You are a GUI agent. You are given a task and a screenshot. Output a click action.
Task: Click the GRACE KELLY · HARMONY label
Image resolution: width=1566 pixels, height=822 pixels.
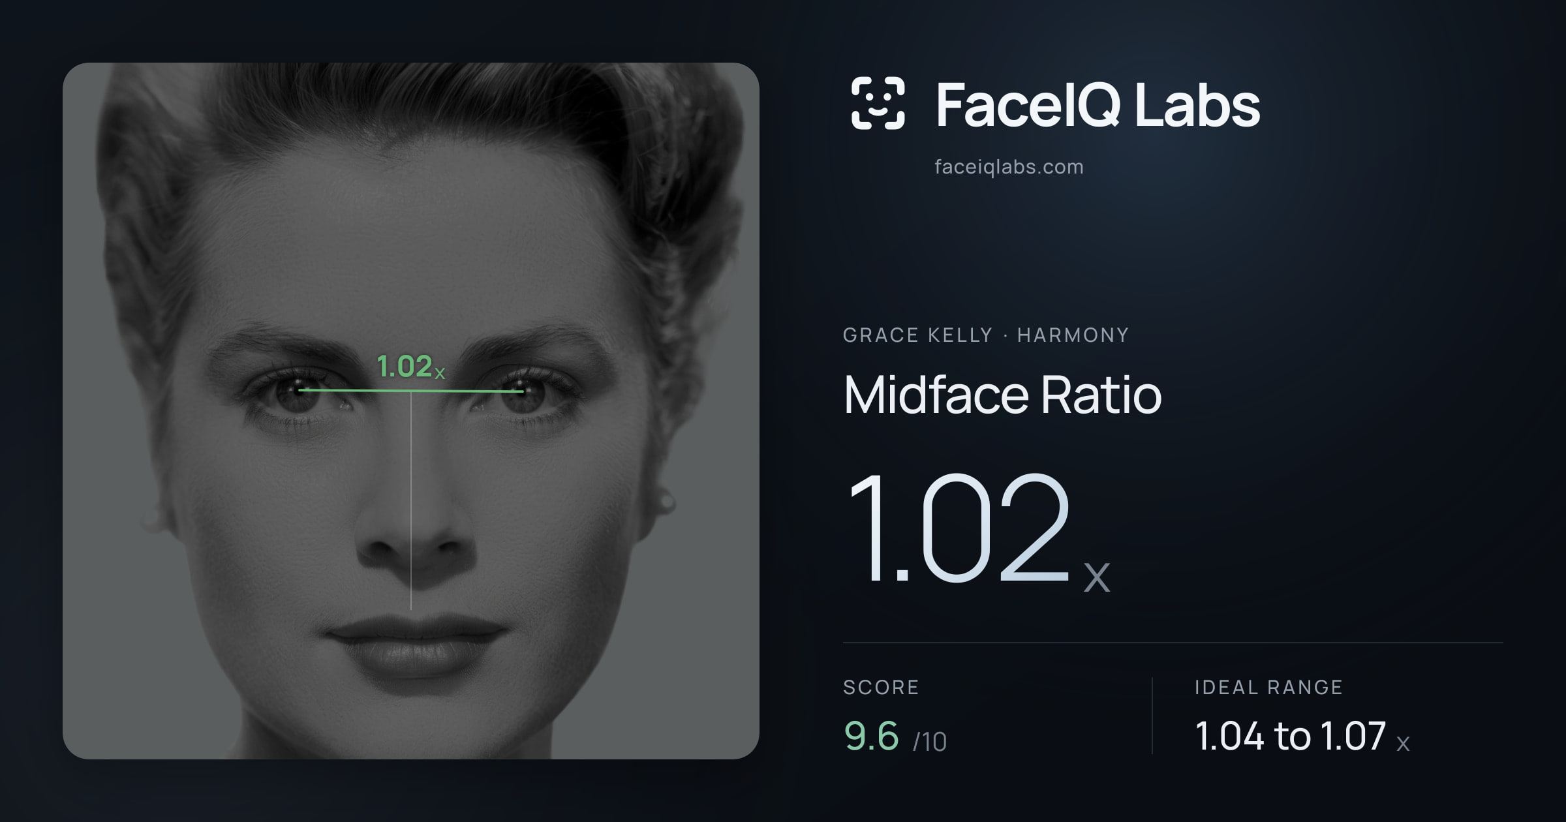(x=986, y=335)
